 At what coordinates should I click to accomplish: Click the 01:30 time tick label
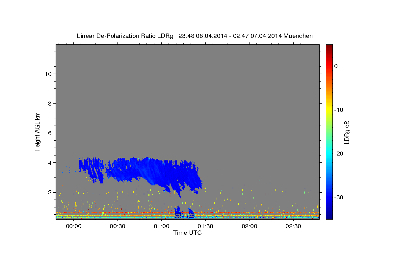point(205,227)
